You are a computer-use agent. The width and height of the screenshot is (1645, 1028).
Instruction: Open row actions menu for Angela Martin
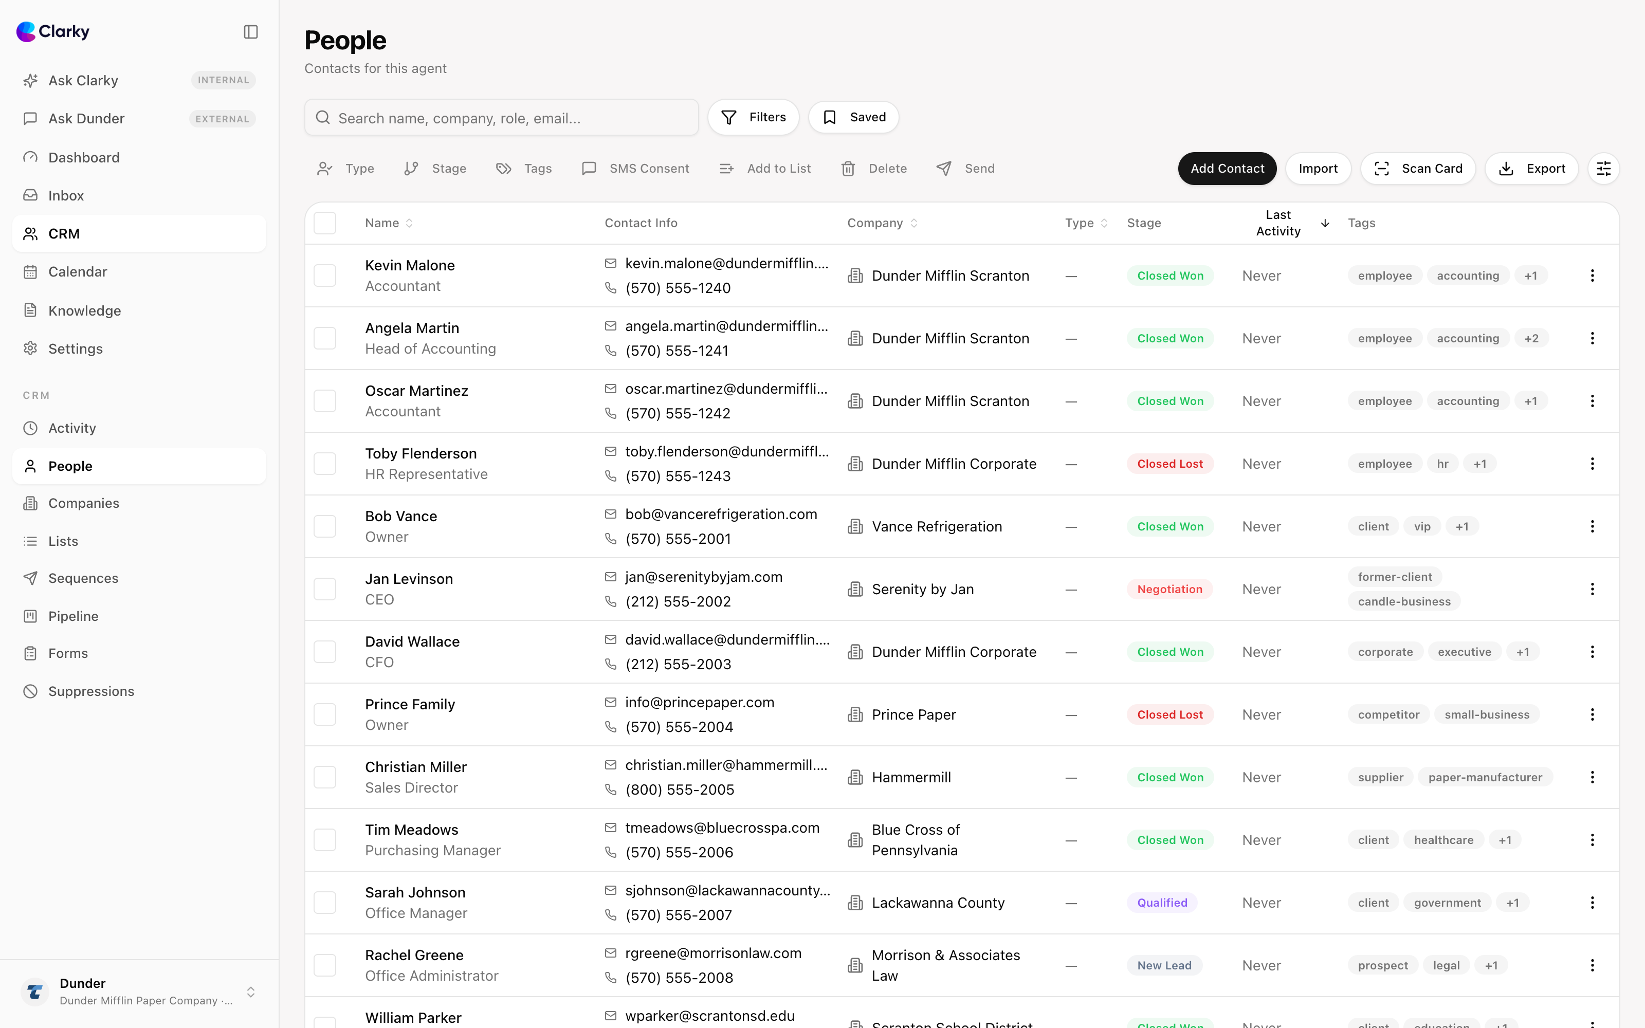(1592, 339)
